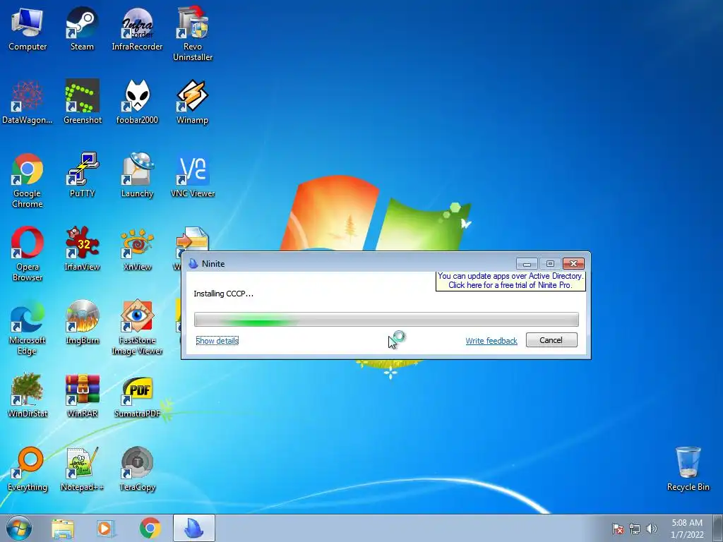
Task: Click the Ninite installation progress bar
Action: (386, 320)
